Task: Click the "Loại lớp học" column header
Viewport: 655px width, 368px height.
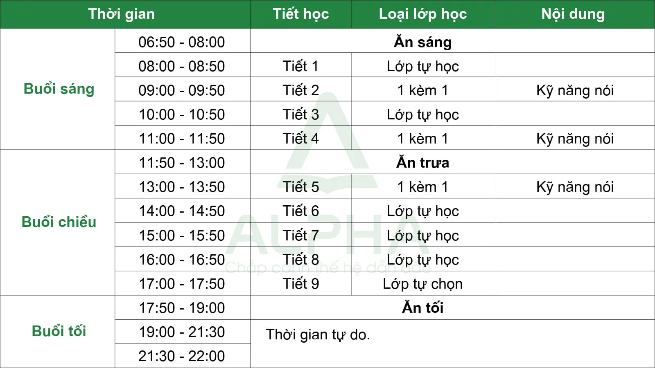Action: point(423,14)
